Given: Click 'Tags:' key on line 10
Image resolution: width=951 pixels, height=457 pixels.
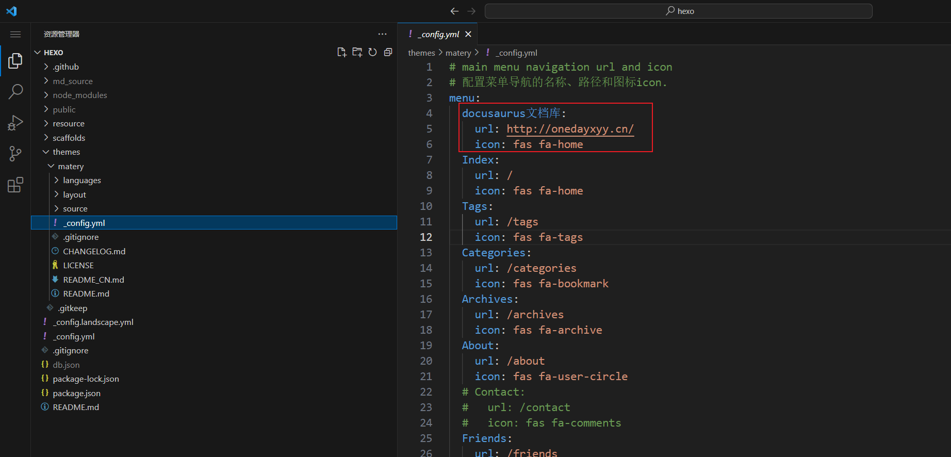Looking at the screenshot, I should coord(477,206).
